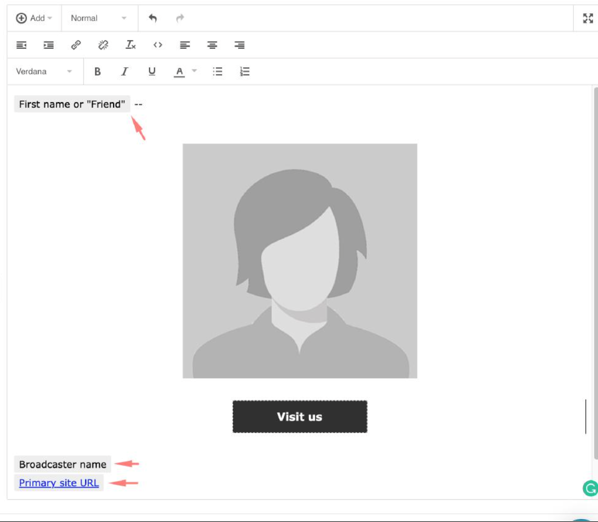Click the Primary site URL link
The image size is (598, 522).
[x=59, y=483]
